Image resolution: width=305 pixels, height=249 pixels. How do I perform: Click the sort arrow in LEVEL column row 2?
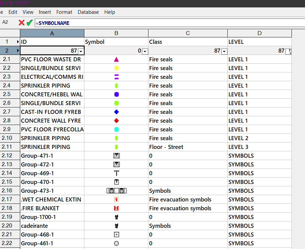tap(288, 51)
